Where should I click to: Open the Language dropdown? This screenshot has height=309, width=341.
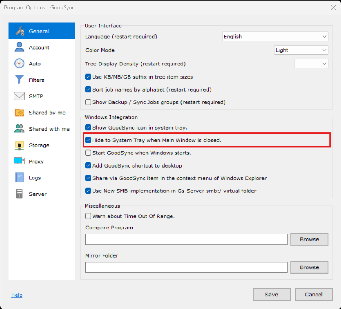coord(275,37)
